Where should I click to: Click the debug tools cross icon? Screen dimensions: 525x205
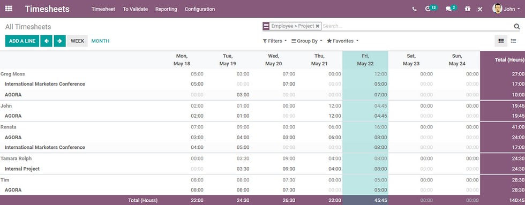pos(480,9)
